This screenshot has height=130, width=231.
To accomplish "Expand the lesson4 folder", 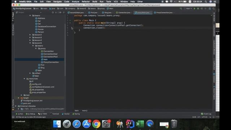I will point(30,40).
